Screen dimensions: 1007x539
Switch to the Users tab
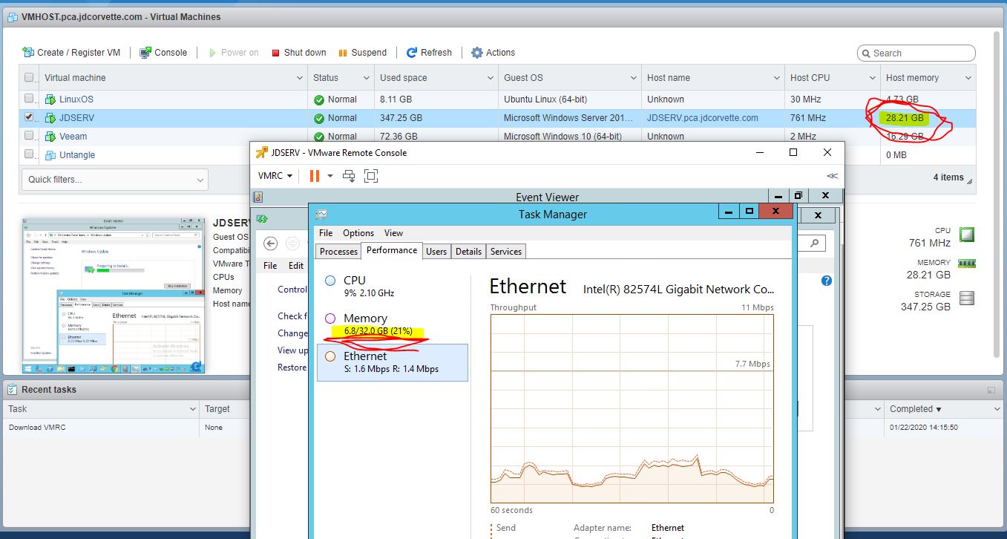(x=436, y=252)
